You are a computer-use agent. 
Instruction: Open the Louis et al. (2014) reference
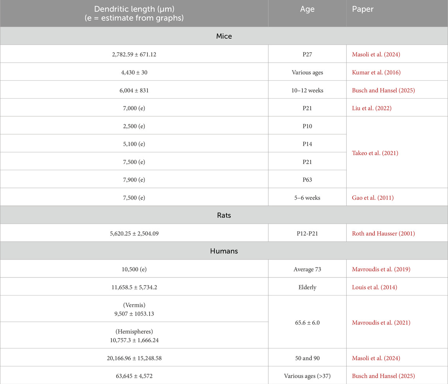coord(374,287)
